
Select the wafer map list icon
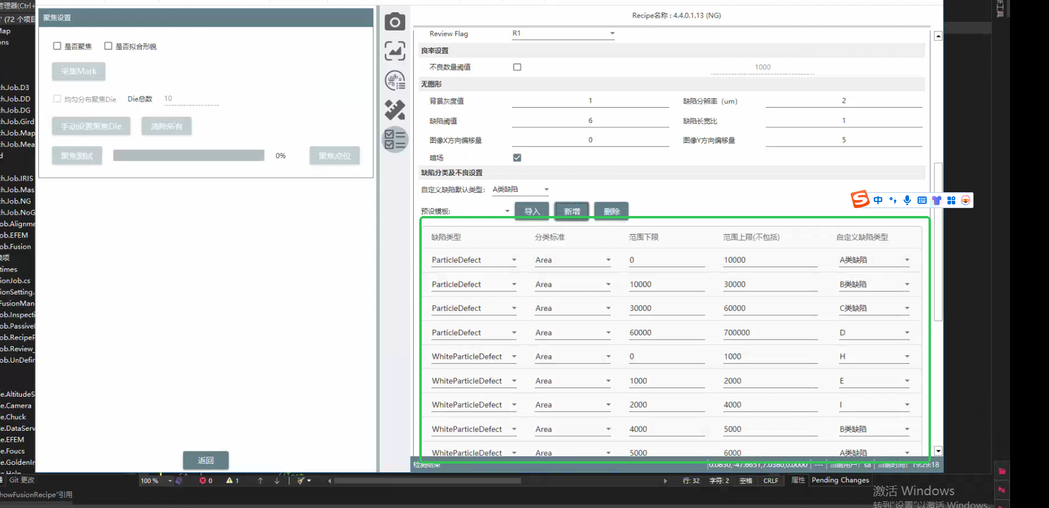point(395,80)
